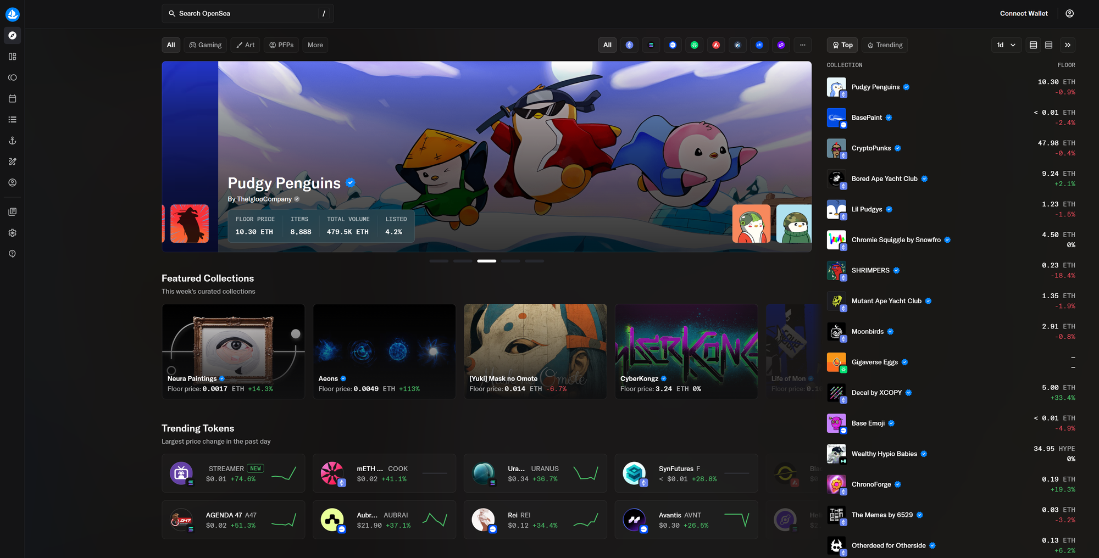1099x558 pixels.
Task: Open the pencil studio sidebar icon
Action: [12, 161]
